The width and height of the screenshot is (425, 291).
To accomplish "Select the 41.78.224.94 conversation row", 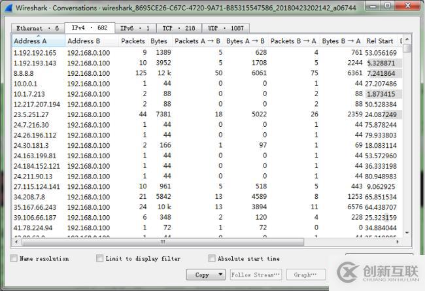I will click(207, 228).
